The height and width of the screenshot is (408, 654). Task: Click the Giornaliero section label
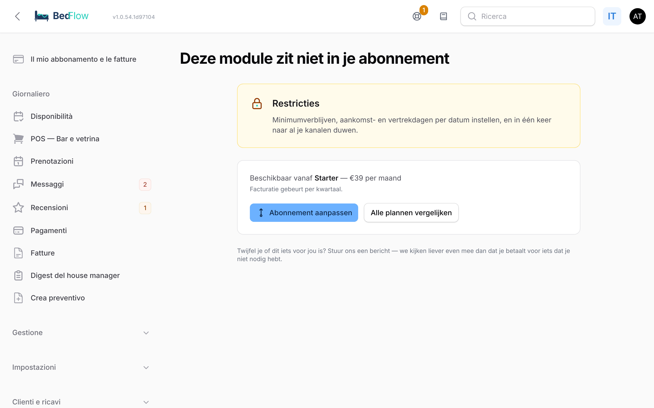click(31, 94)
